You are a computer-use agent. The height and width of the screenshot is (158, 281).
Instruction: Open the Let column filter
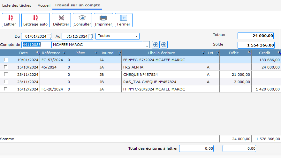(217, 53)
